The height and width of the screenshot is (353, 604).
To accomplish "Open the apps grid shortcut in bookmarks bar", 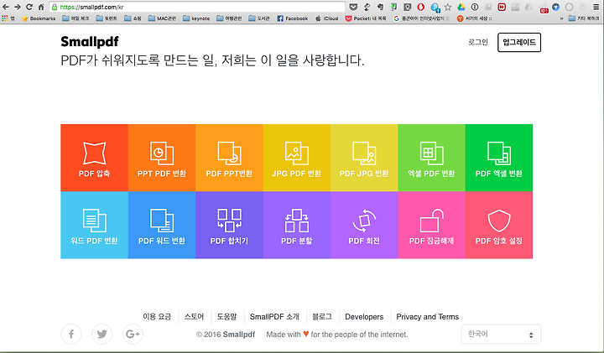I will tap(5, 18).
